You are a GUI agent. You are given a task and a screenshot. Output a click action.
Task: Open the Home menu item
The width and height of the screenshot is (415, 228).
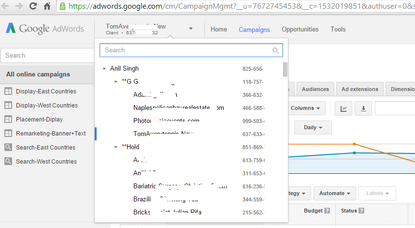click(x=219, y=29)
